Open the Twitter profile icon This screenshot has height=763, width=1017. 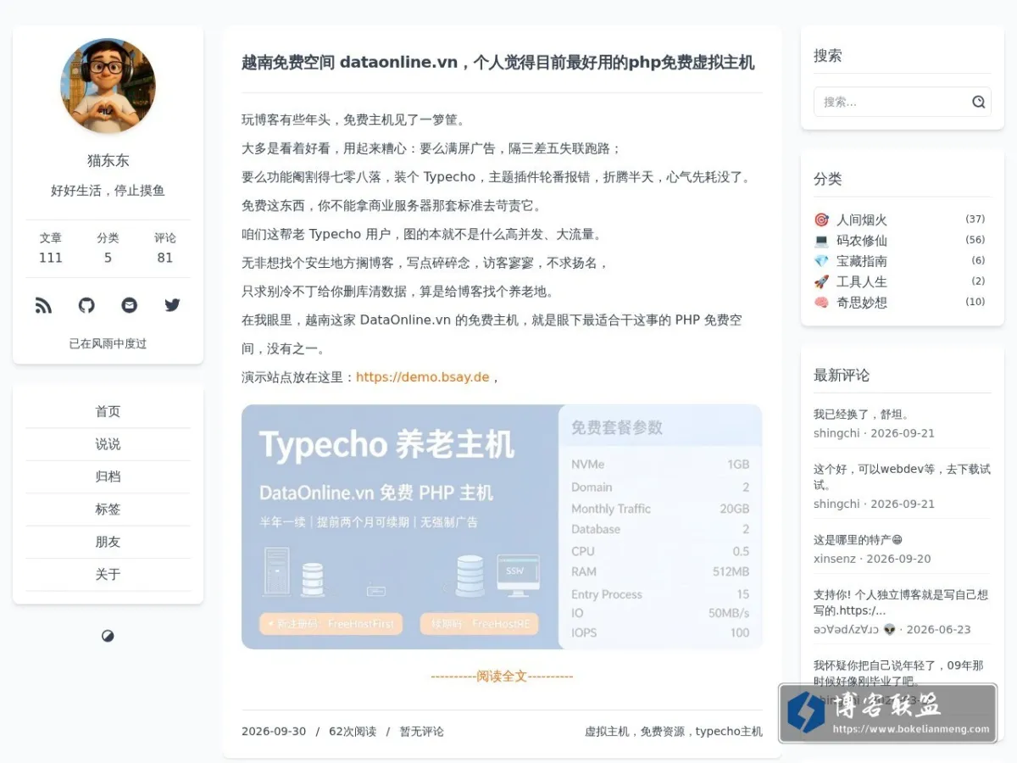coord(172,305)
